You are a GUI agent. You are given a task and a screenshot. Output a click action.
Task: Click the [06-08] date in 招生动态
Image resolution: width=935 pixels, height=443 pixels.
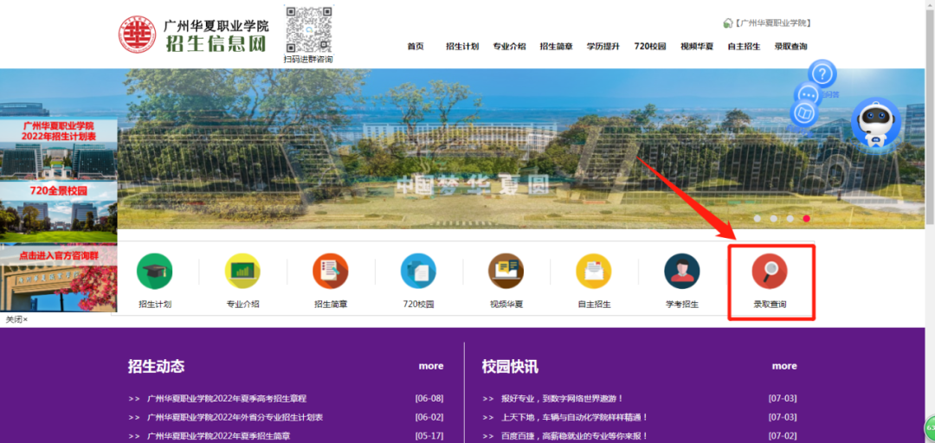pos(429,398)
